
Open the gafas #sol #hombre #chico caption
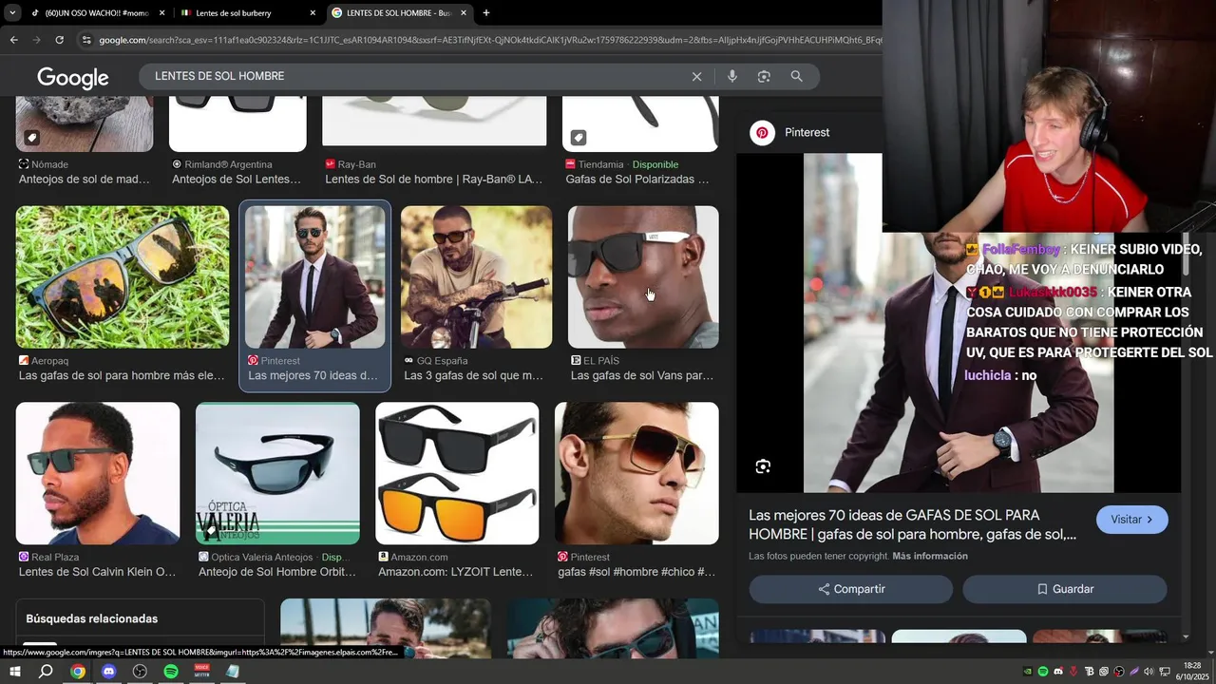[636, 572]
